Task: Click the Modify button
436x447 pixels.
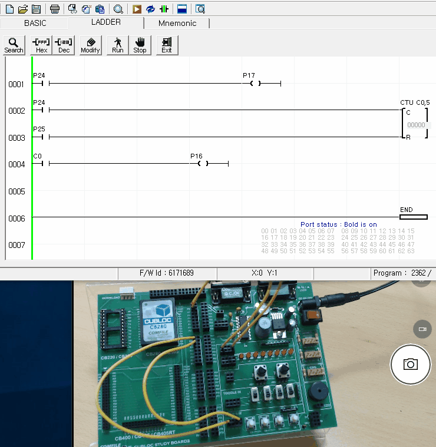Action: tap(90, 45)
